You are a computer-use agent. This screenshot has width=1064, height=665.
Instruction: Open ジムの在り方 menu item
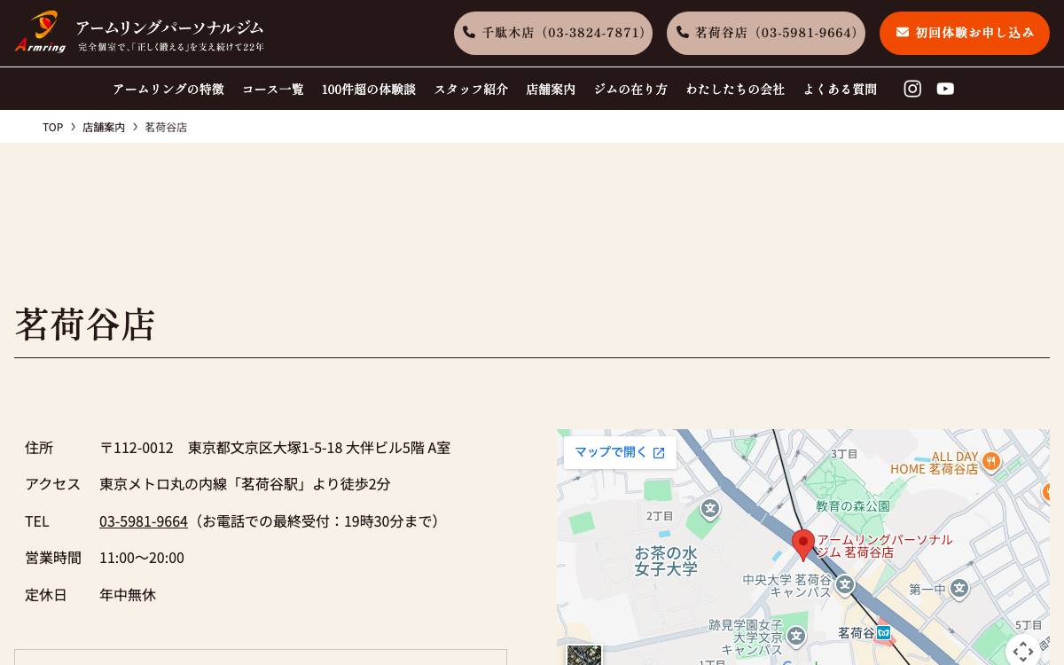pyautogui.click(x=630, y=89)
